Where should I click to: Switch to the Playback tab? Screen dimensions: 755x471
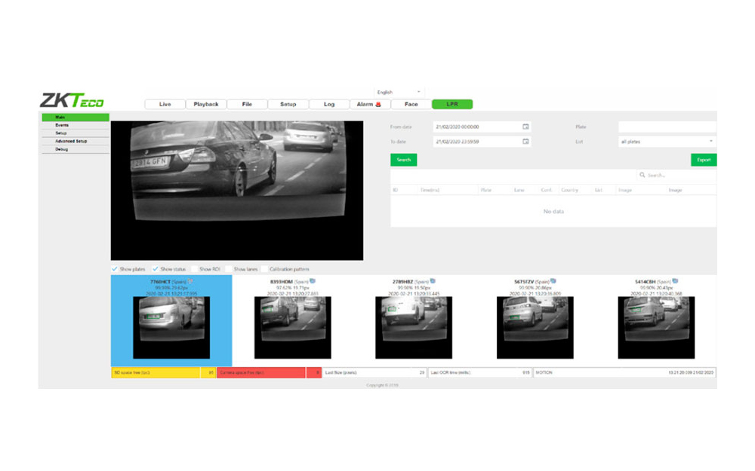(206, 104)
